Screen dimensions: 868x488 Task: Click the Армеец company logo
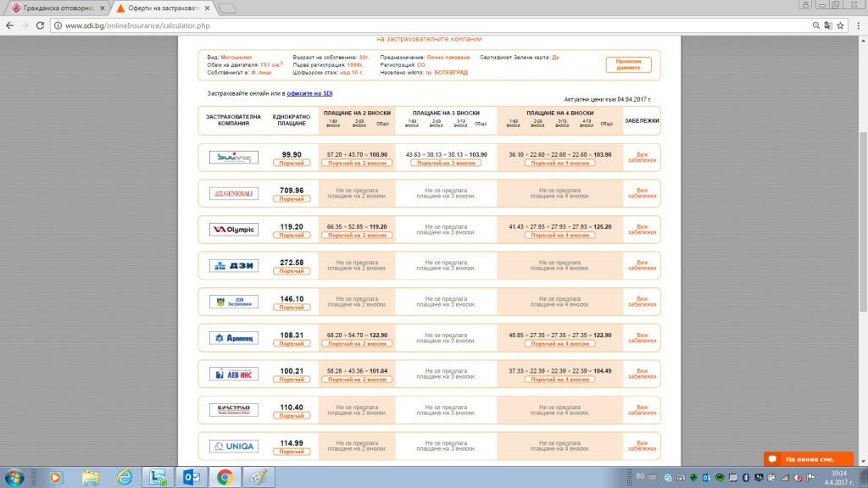pyautogui.click(x=234, y=337)
